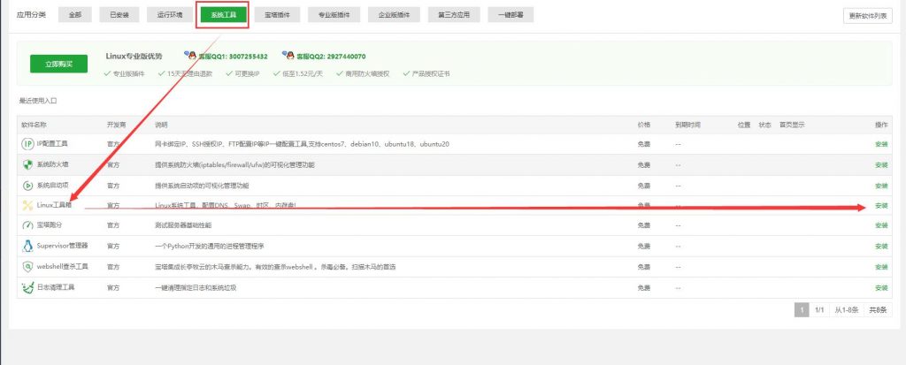Install Linux工具箱 via its 安装 link
This screenshot has height=365, width=906.
(881, 206)
